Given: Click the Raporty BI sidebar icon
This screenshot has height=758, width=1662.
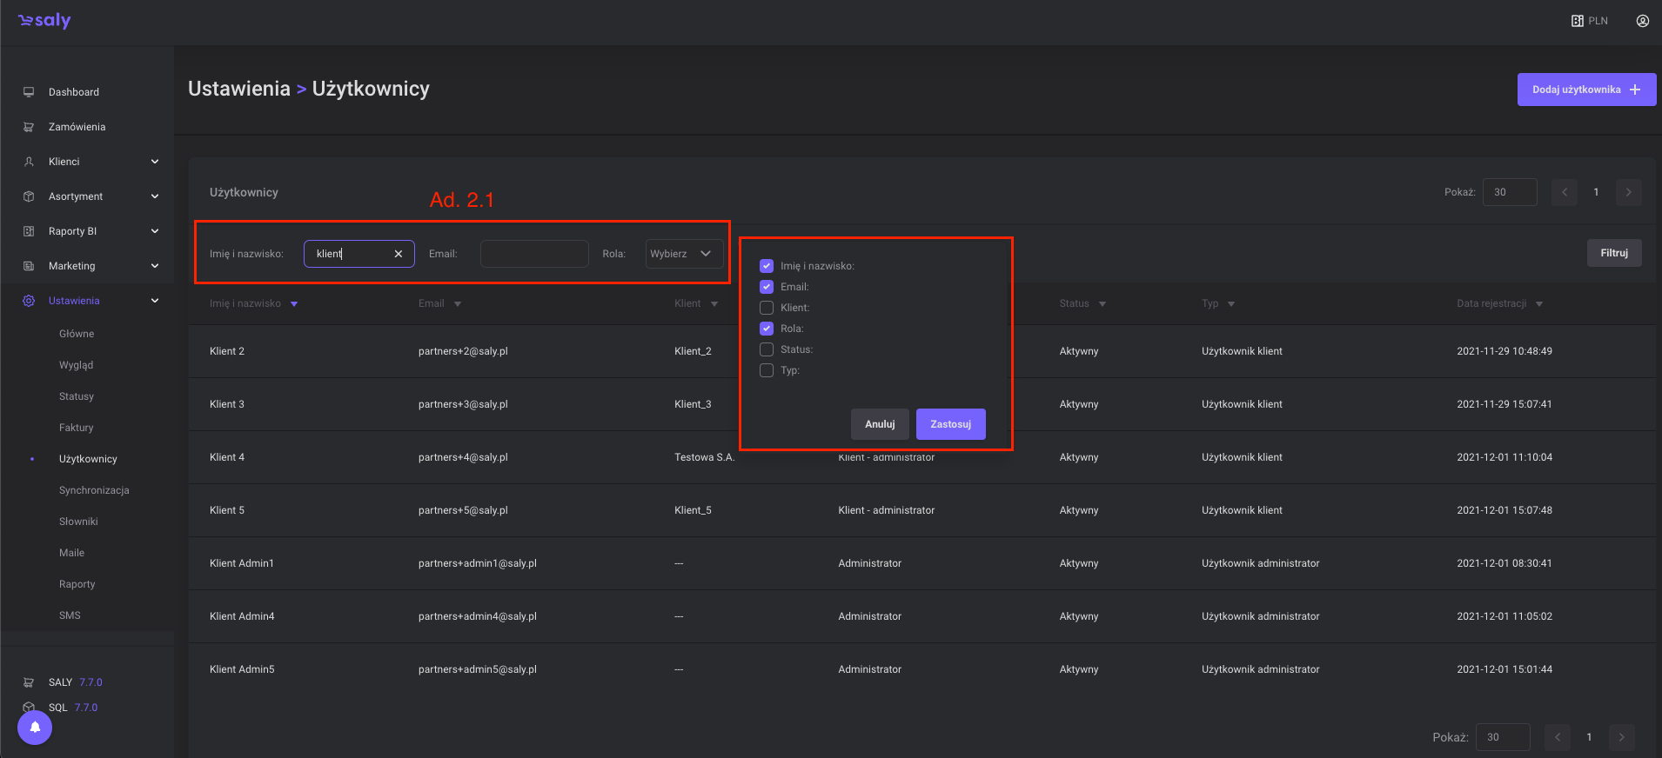Looking at the screenshot, I should point(29,231).
